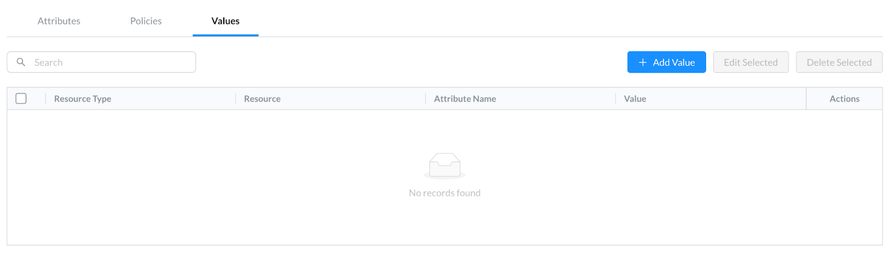Click the Edit Selected button
Viewport: 891px width, 253px height.
(751, 62)
